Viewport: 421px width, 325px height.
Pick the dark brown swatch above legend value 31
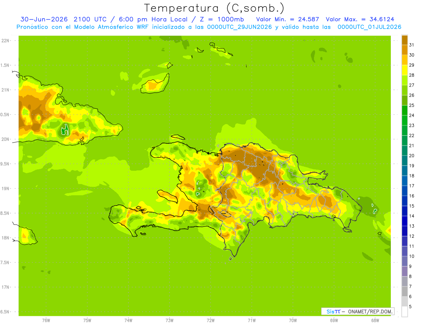point(405,40)
